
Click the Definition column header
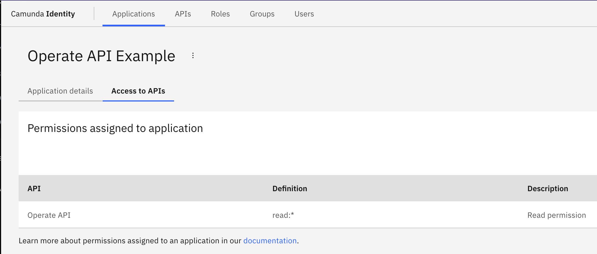click(x=289, y=188)
